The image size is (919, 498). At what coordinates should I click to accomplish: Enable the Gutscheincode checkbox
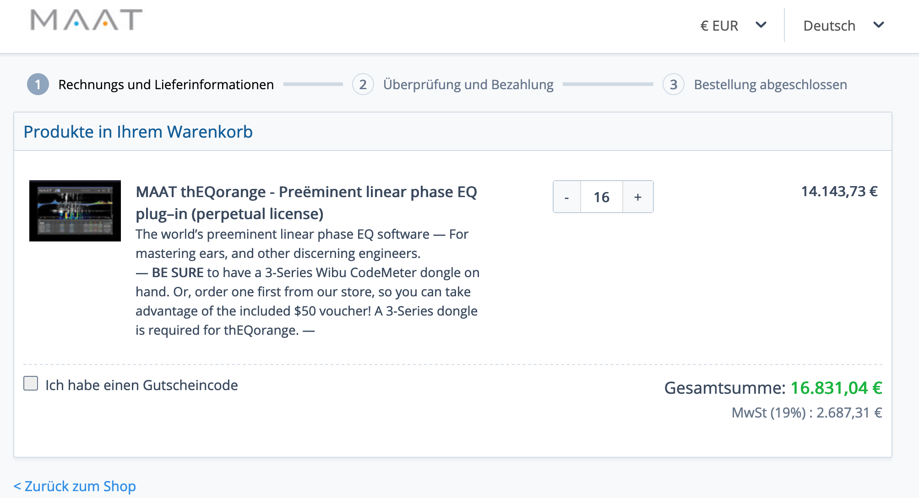(31, 383)
